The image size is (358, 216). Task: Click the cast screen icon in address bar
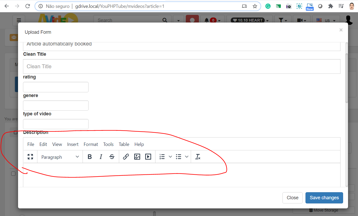[244, 6]
